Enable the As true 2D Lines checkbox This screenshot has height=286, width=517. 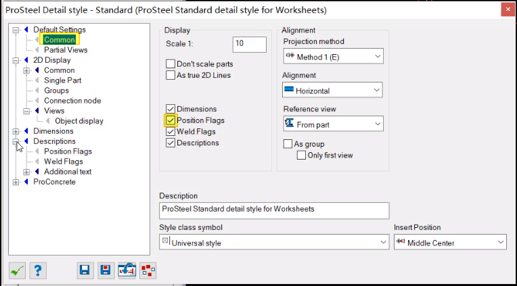[171, 75]
